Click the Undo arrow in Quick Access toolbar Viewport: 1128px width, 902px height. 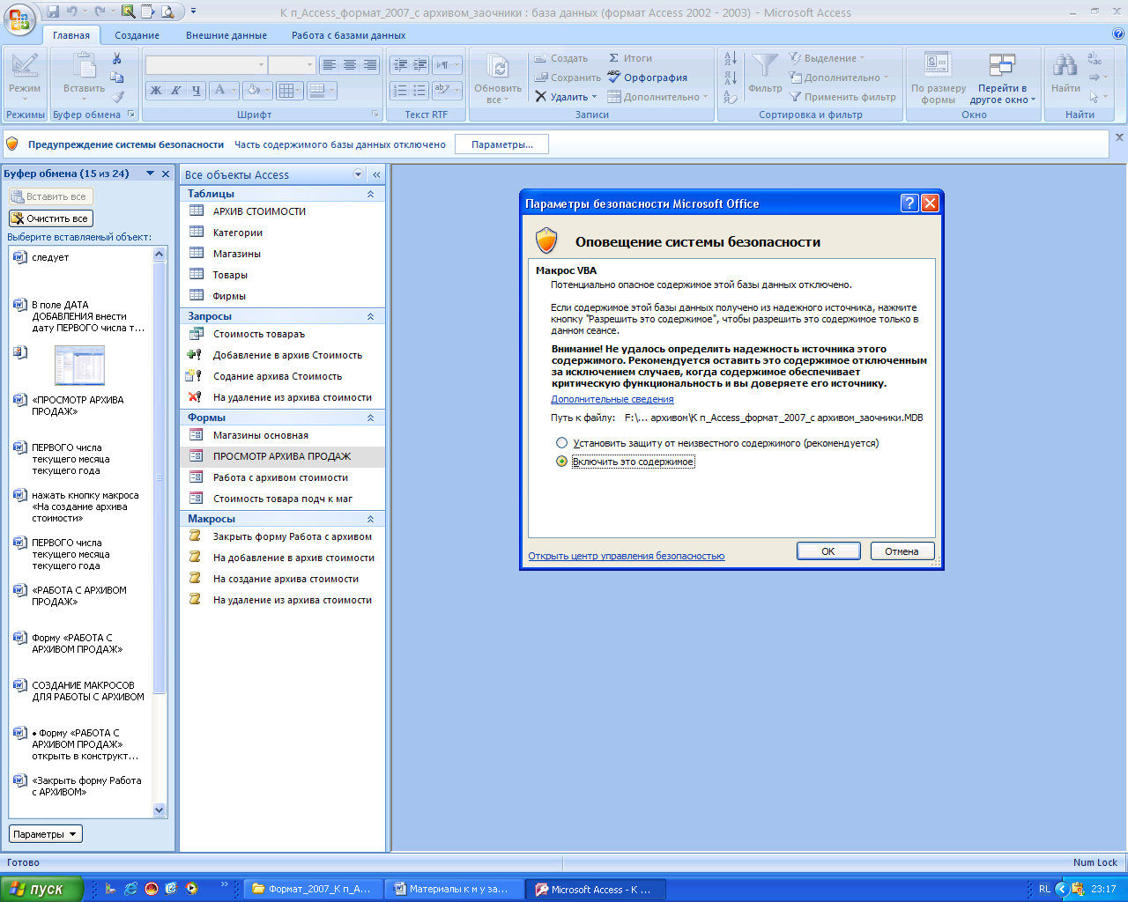(x=72, y=11)
